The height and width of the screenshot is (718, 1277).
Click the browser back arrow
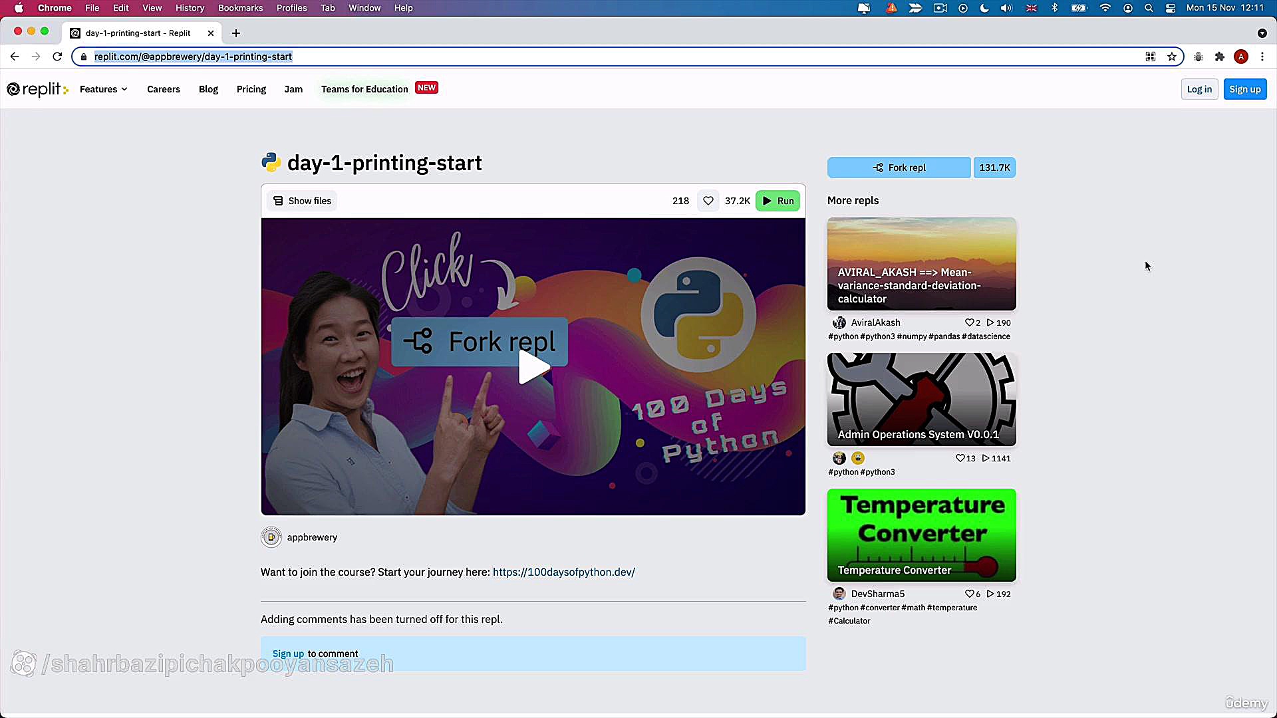coord(15,57)
